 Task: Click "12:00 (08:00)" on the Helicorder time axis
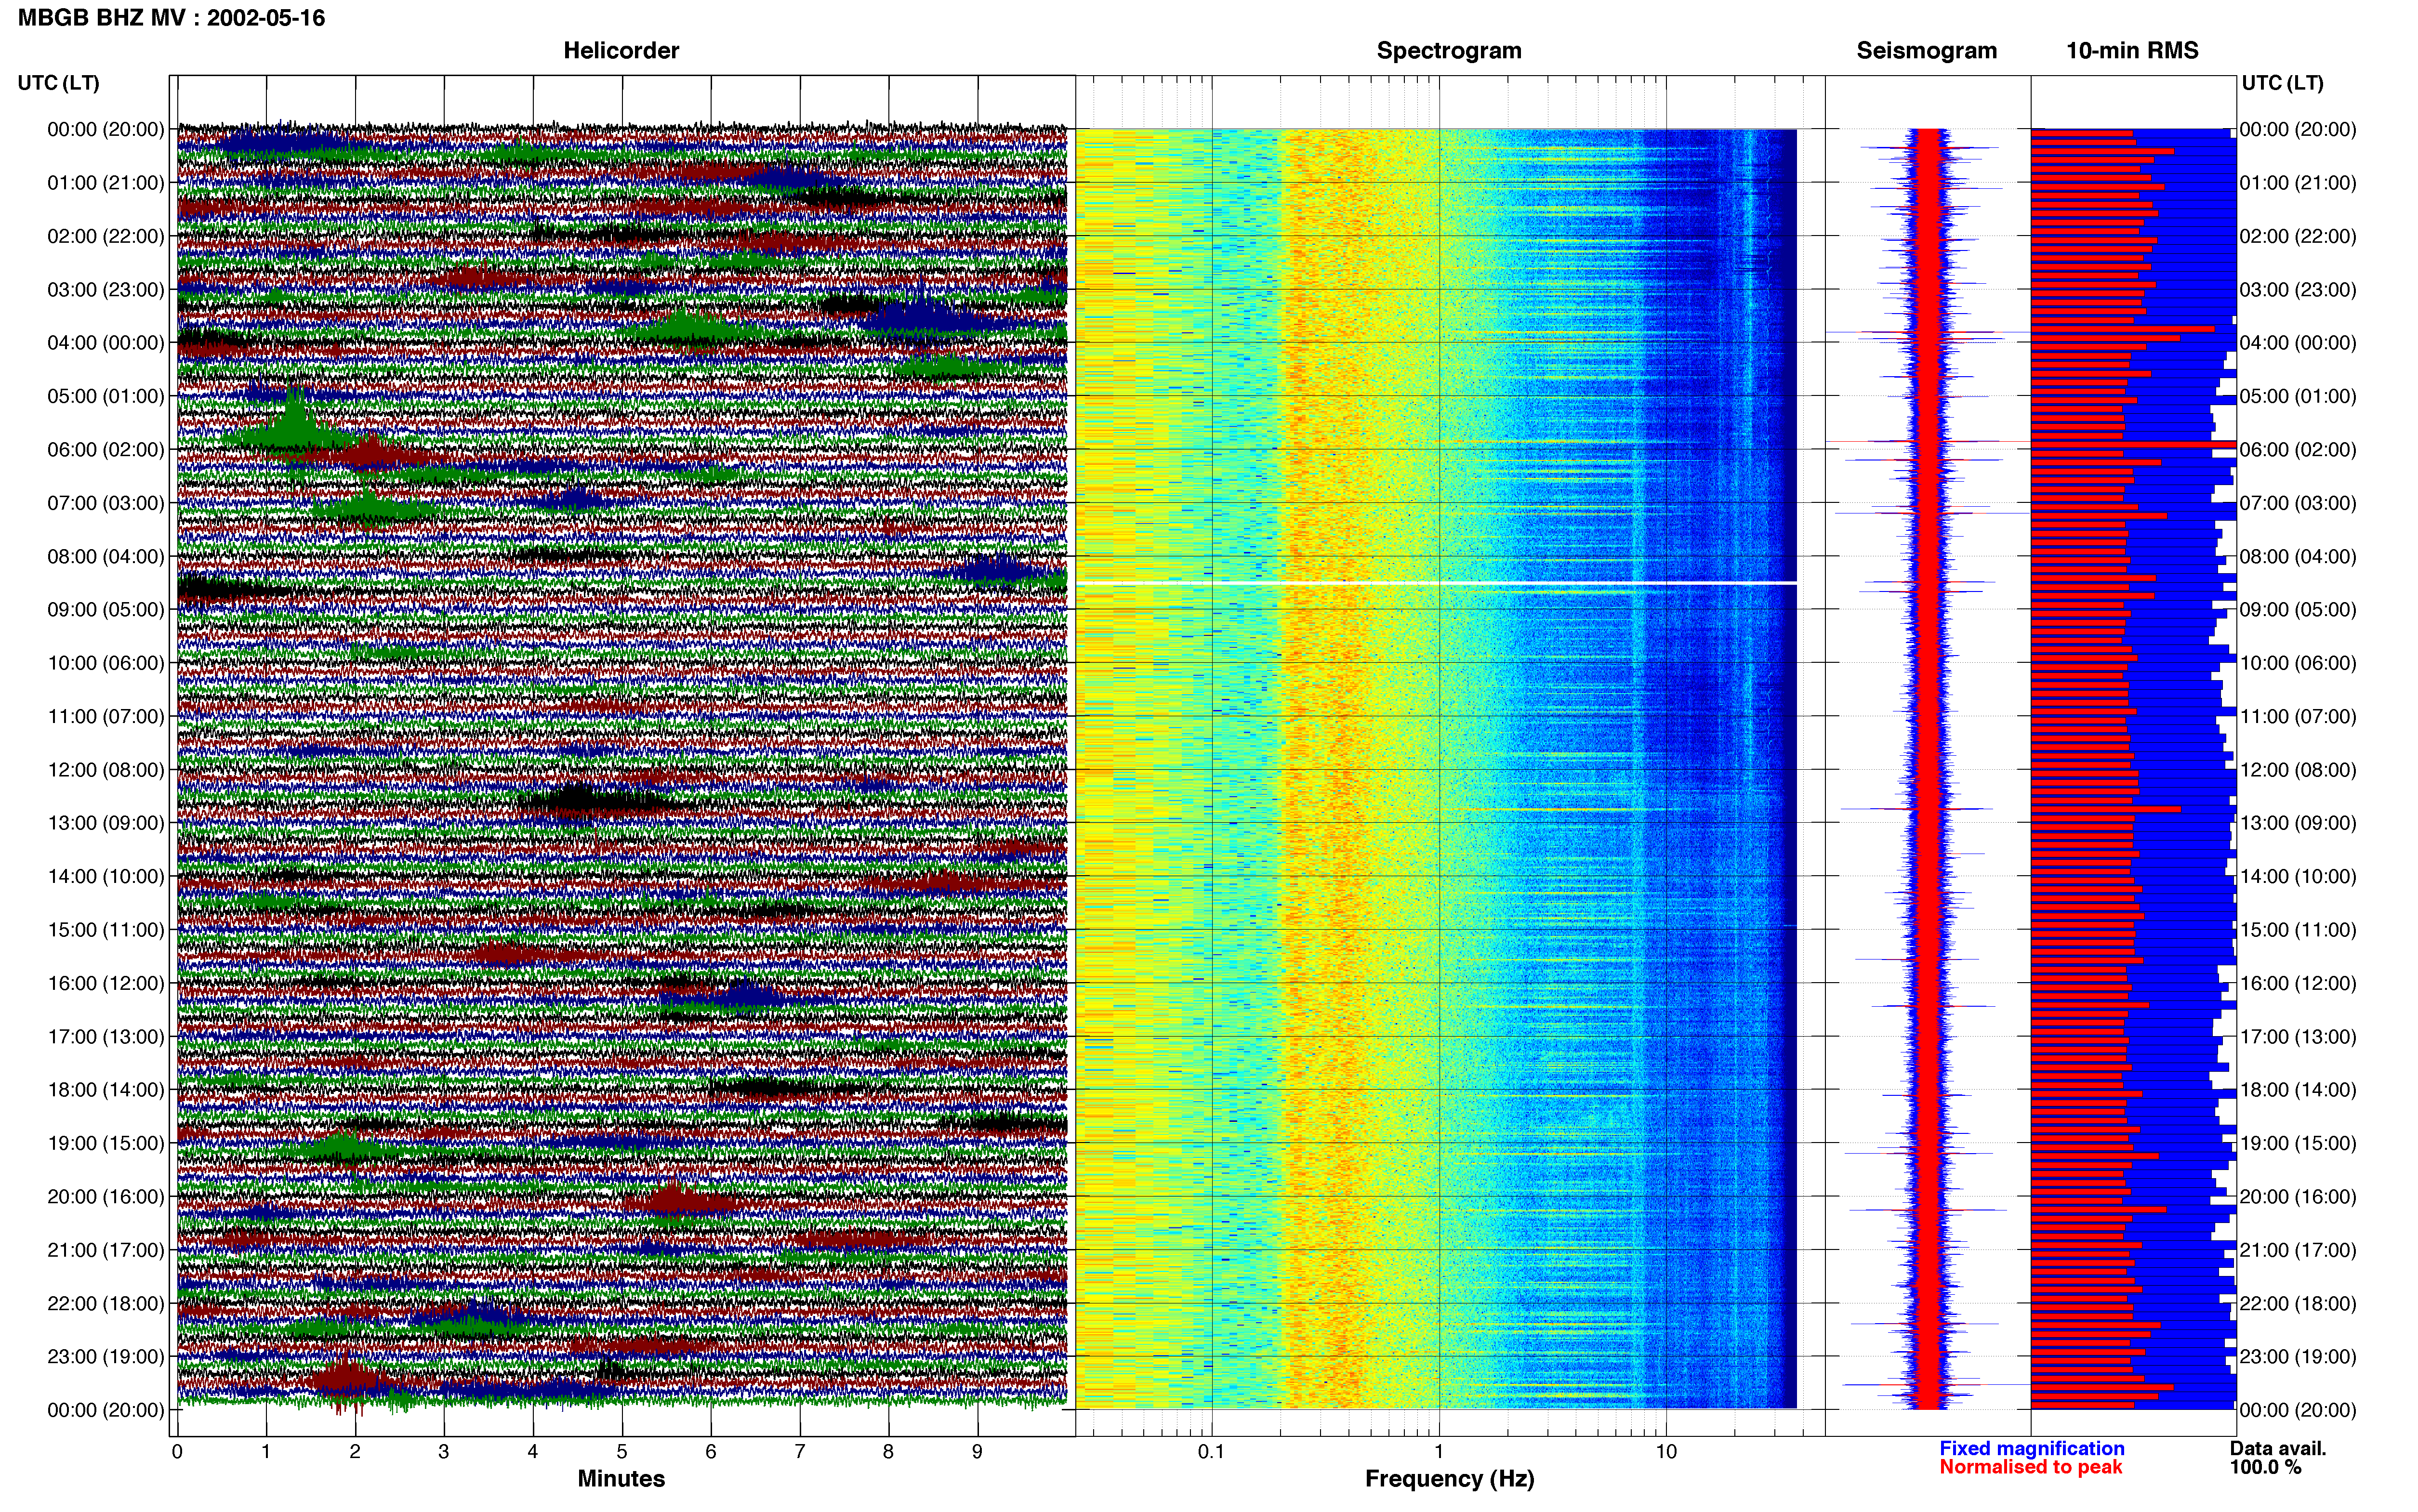(x=106, y=770)
